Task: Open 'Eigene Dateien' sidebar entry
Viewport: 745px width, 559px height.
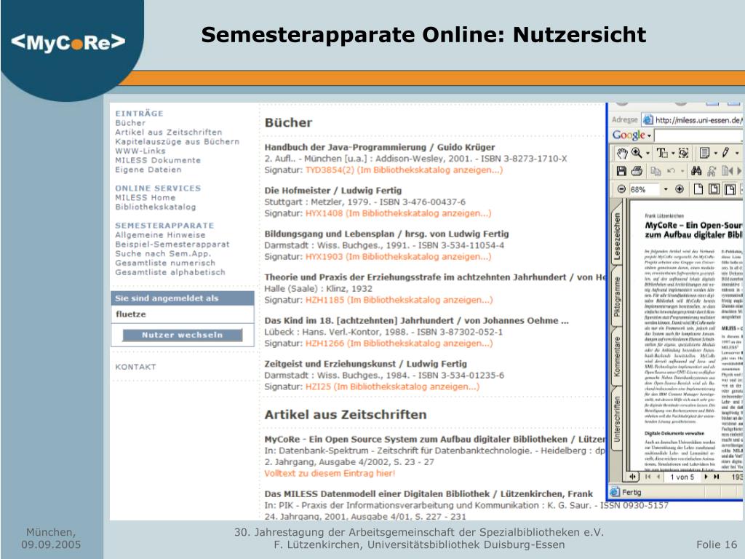Action: tap(148, 170)
